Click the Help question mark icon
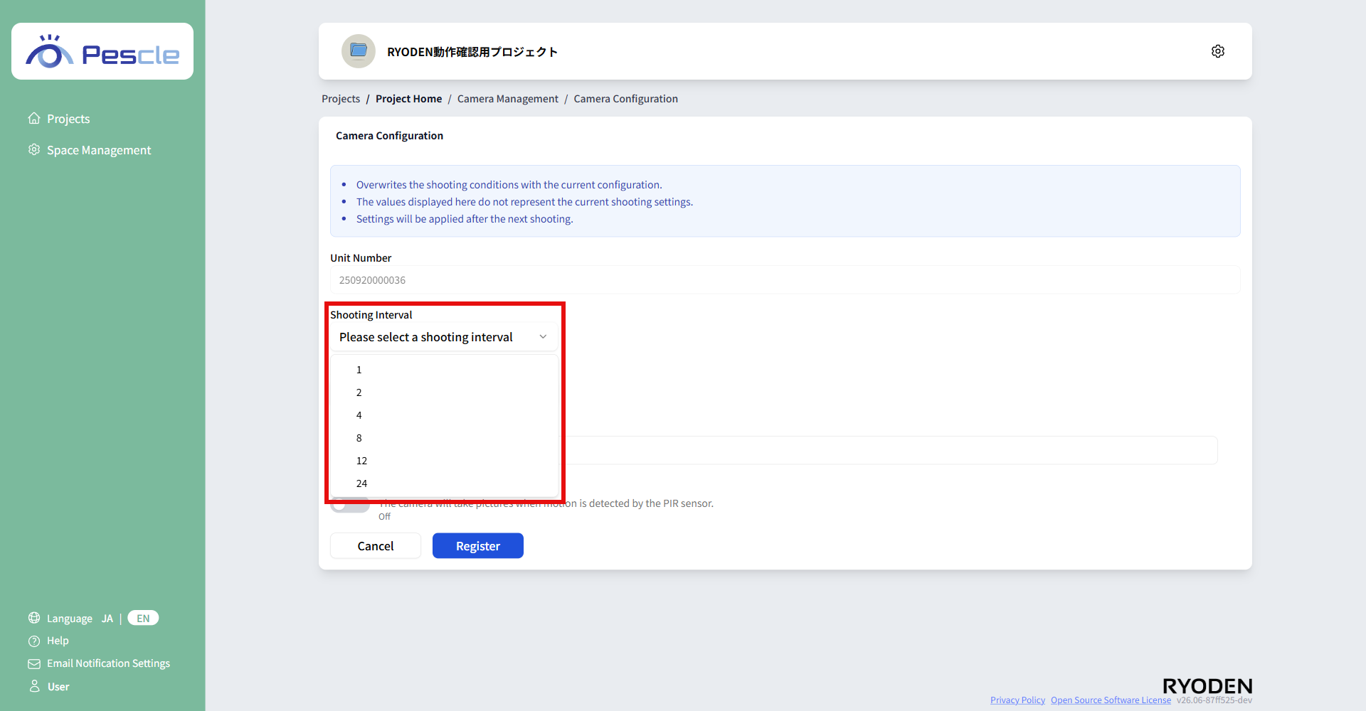Screen dimensions: 1366x711 (34, 641)
